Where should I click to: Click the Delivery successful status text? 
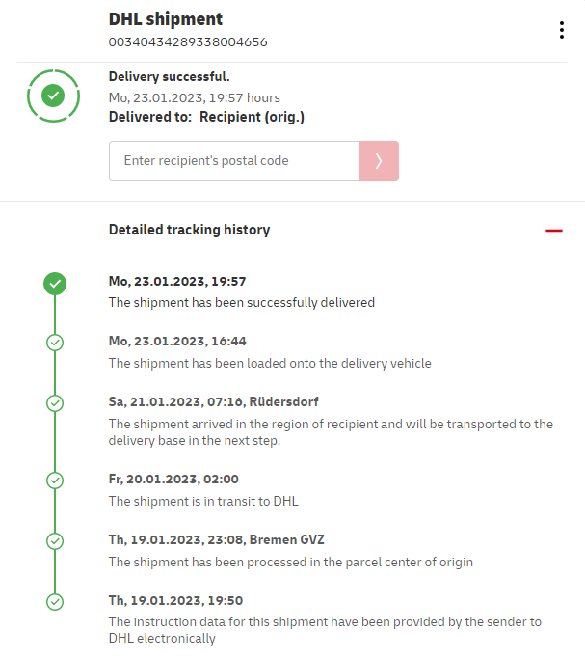coord(170,76)
